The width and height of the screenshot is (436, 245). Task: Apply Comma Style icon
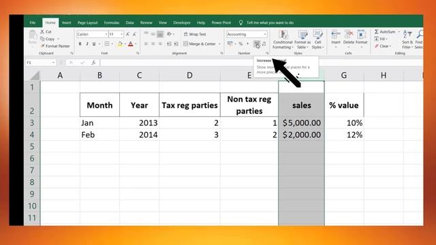pyautogui.click(x=247, y=44)
